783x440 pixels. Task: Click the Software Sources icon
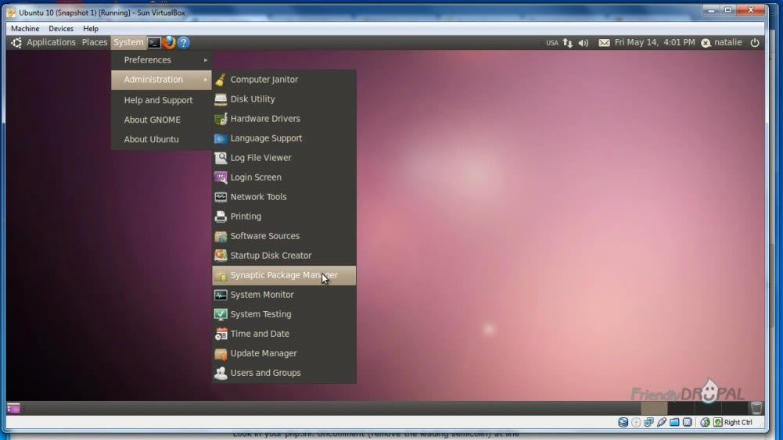pyautogui.click(x=221, y=236)
